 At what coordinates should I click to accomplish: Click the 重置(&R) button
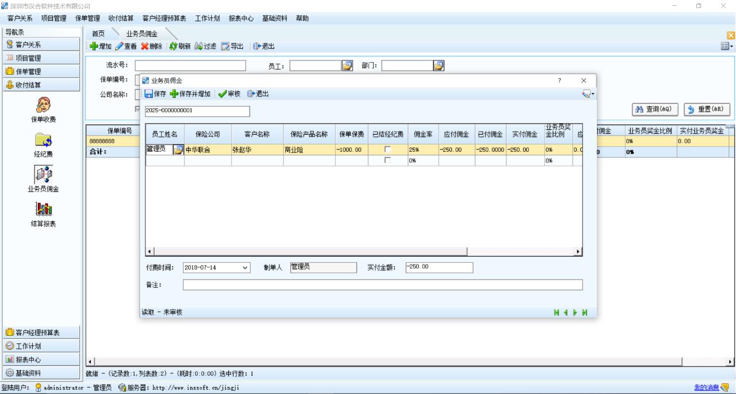tap(706, 109)
